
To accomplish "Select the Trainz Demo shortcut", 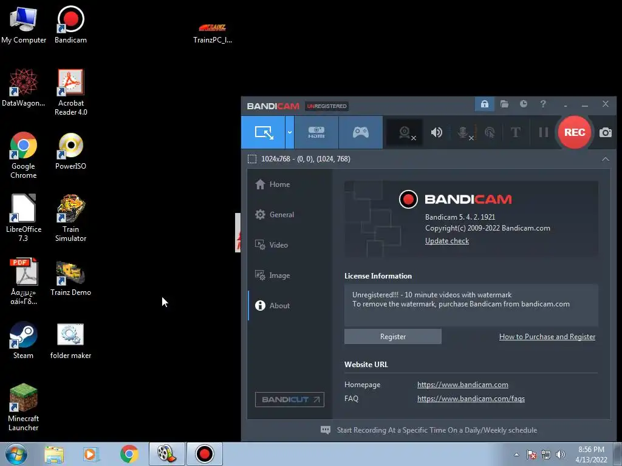I will click(x=70, y=279).
